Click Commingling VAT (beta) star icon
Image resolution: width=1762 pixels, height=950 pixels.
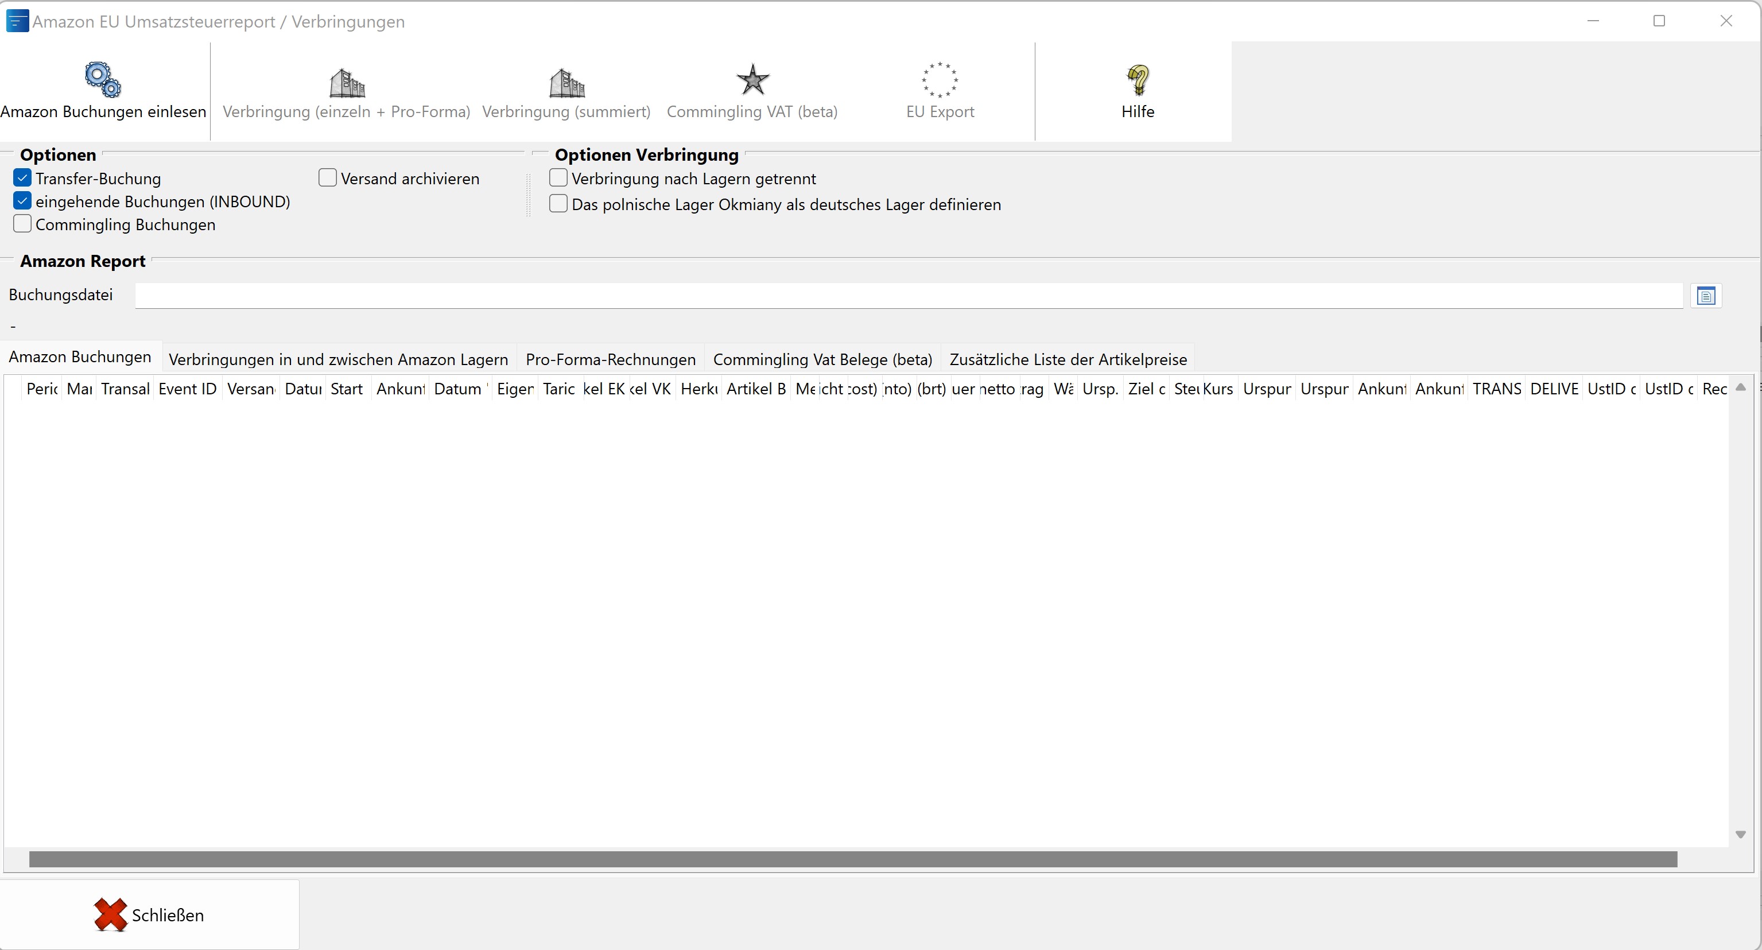[752, 80]
